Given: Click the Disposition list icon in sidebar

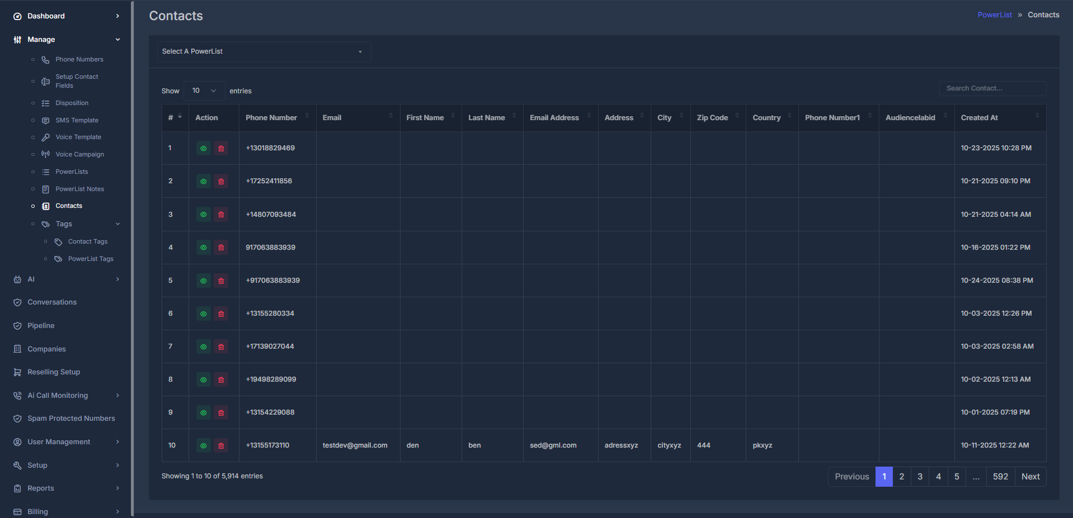Looking at the screenshot, I should [x=45, y=103].
